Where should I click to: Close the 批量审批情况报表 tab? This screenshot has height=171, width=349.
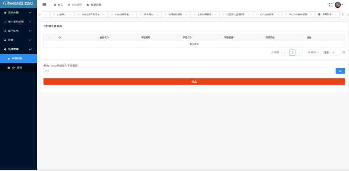(x=249, y=15)
